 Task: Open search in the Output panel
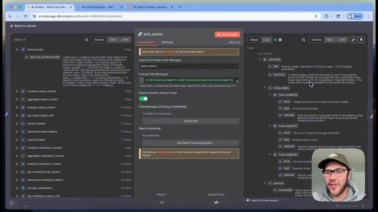(303, 40)
